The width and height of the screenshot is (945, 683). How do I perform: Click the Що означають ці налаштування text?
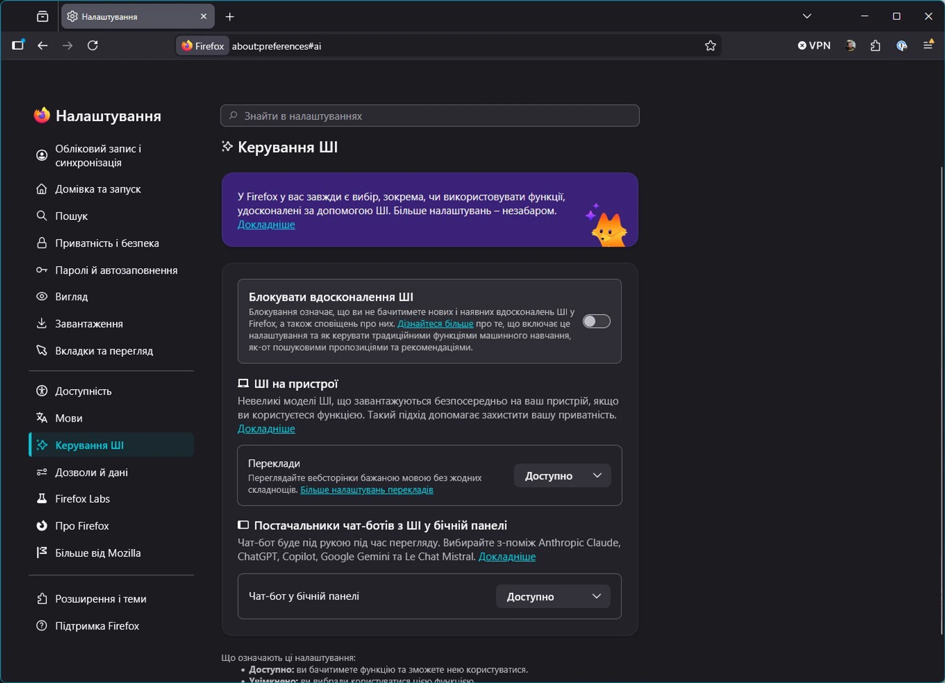(288, 658)
